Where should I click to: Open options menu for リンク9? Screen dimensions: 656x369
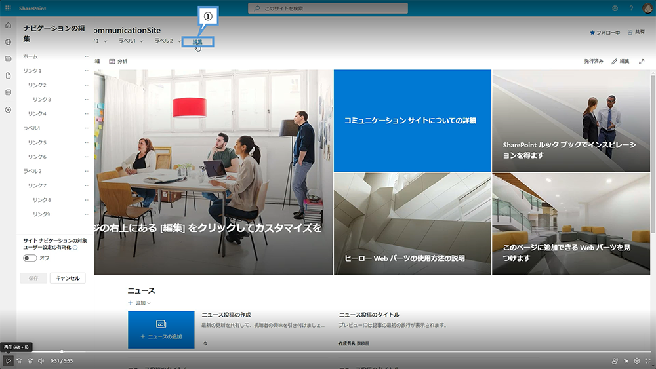pyautogui.click(x=87, y=214)
